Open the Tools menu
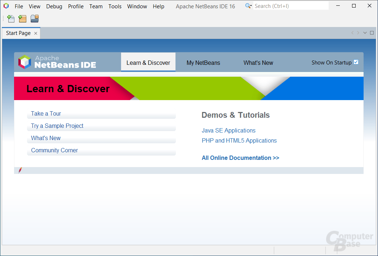The image size is (378, 256). (x=115, y=6)
